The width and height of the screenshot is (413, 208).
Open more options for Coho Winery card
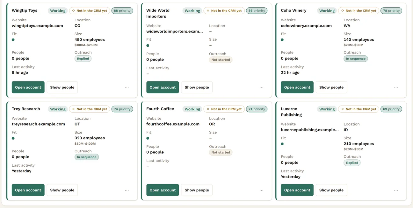click(x=396, y=87)
